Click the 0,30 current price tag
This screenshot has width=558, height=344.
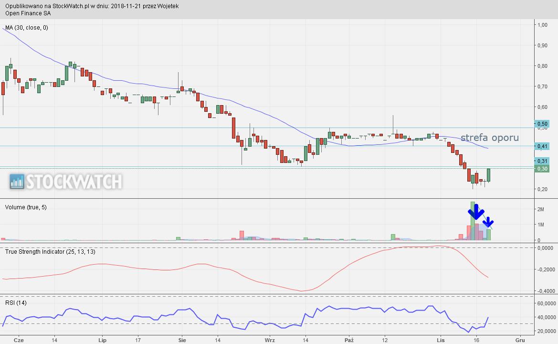[x=542, y=169]
